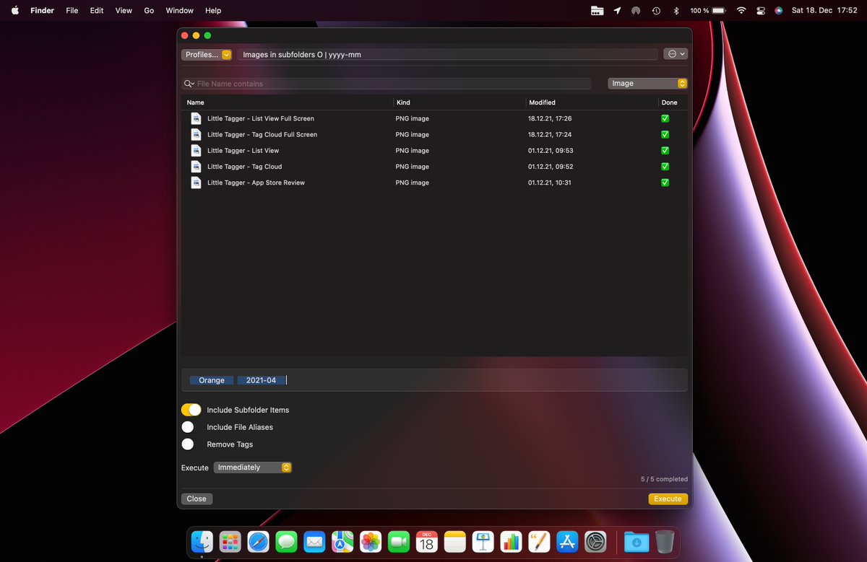Click file icon for App Store Review

(196, 183)
